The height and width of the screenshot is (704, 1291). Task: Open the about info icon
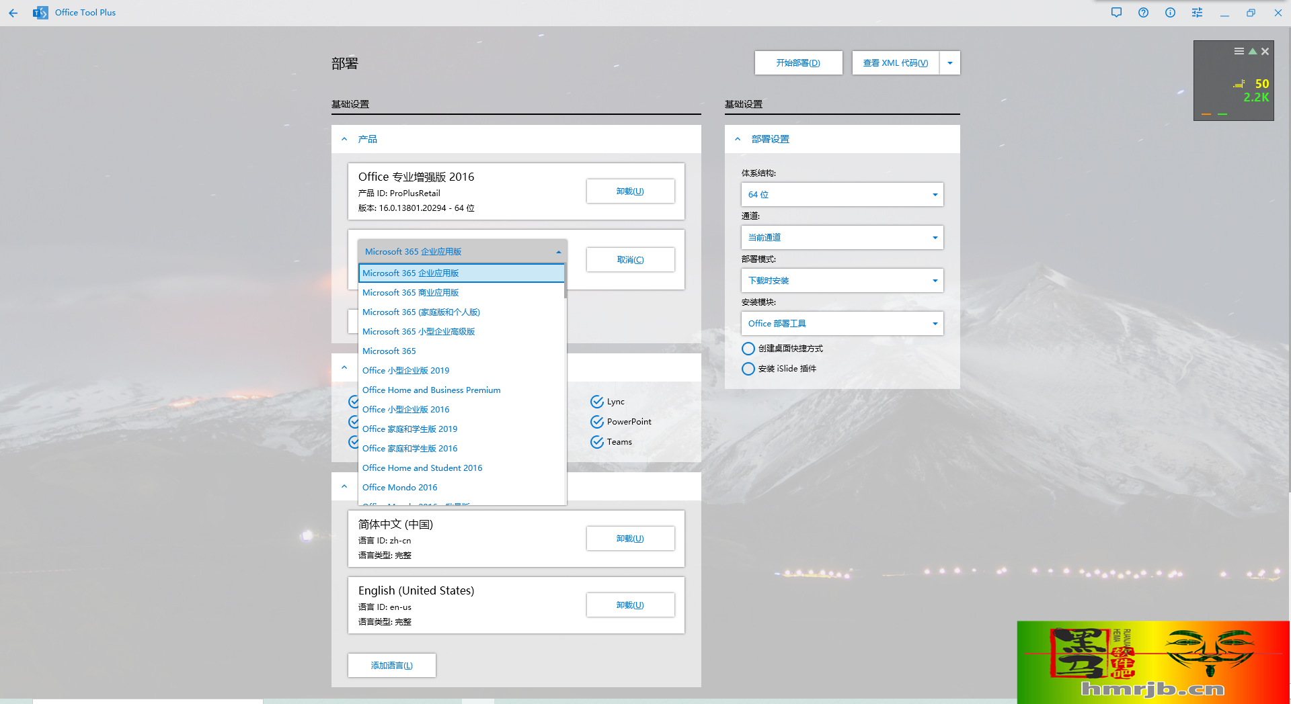[1170, 13]
